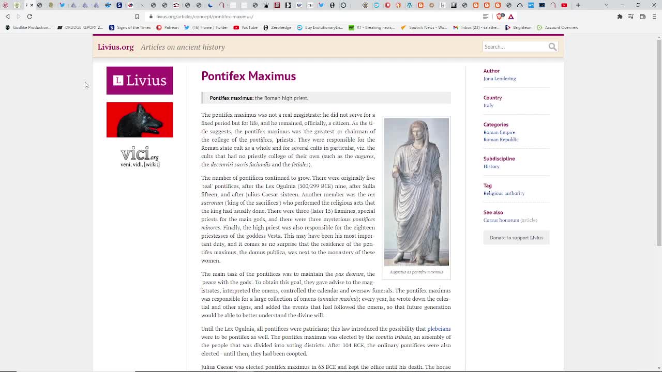
Task: Open the Roman Republic category link
Action: pyautogui.click(x=501, y=139)
